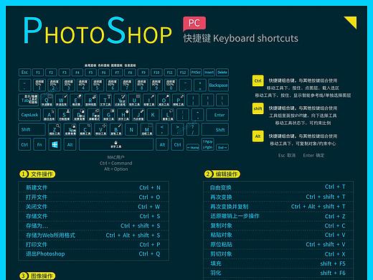Click the S key with the stamp icon

coord(64,115)
